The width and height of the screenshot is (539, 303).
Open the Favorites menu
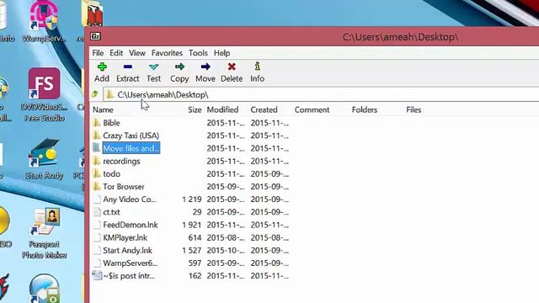(167, 53)
